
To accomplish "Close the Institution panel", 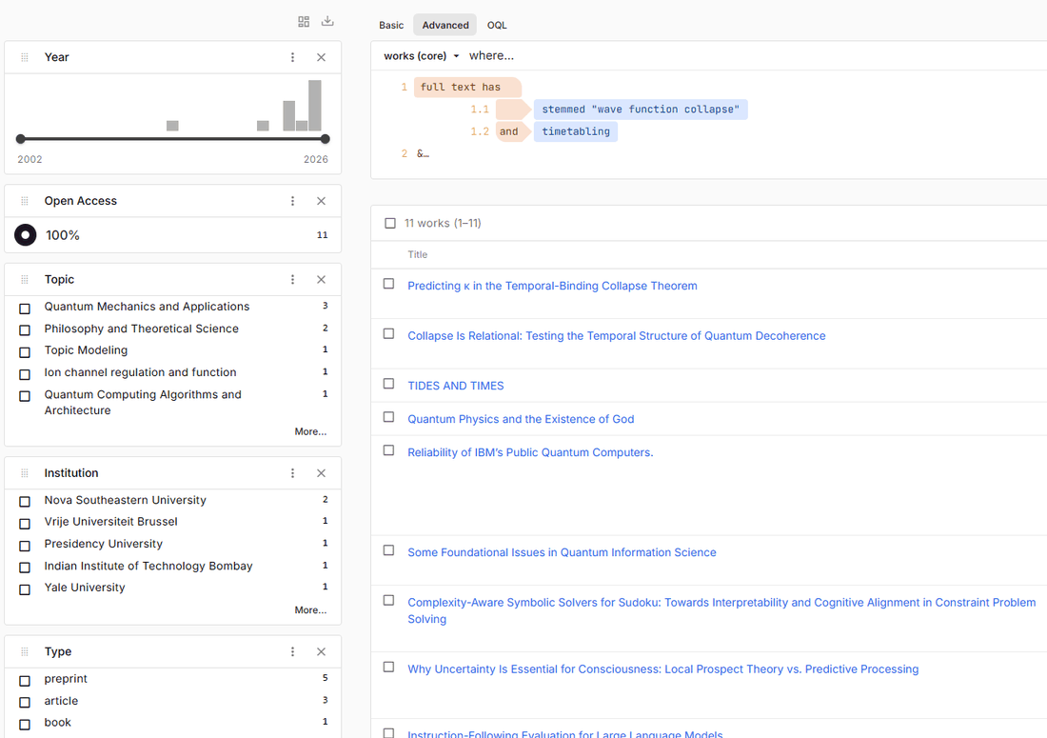I will pyautogui.click(x=321, y=473).
